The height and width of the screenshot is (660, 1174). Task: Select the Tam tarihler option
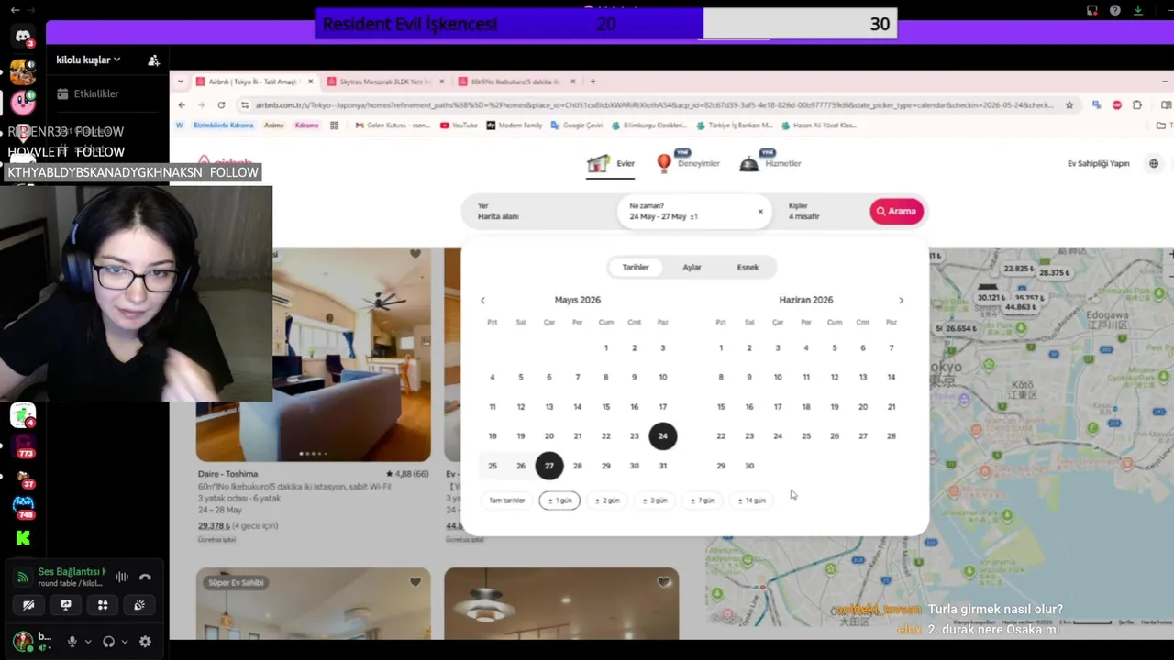point(506,500)
